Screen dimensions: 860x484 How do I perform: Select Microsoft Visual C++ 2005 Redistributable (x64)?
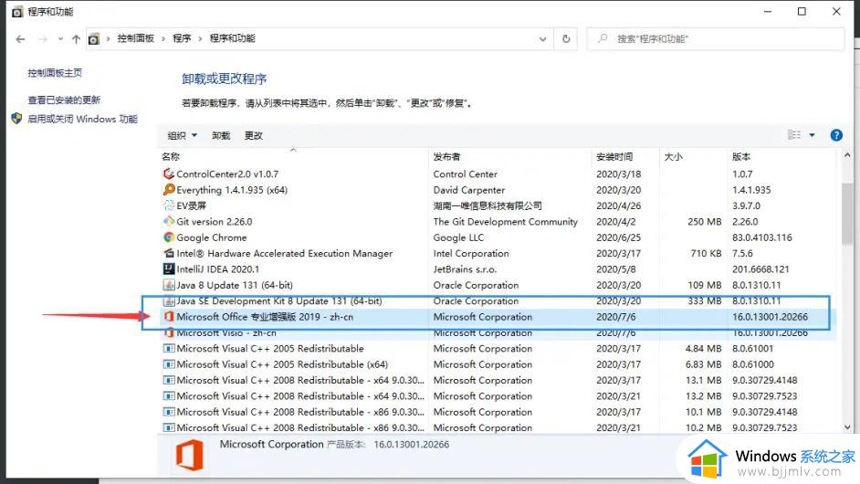point(282,364)
